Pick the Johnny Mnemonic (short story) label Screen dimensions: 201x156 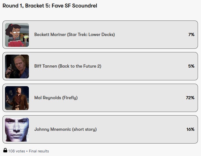(x=66, y=129)
